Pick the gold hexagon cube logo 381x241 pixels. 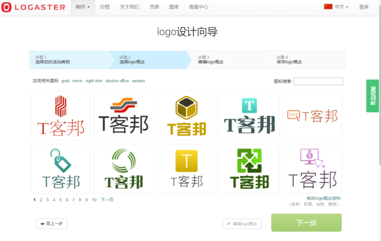point(186,116)
